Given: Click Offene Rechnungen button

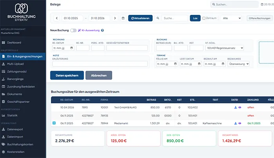Looking at the screenshot, I should pyautogui.click(x=260, y=18).
